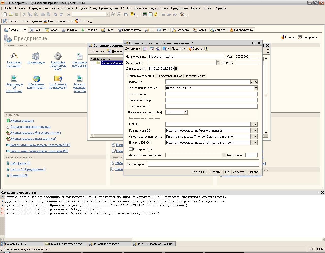Click the Форма ОС-6 button
The image size is (325, 253).
tap(199, 172)
